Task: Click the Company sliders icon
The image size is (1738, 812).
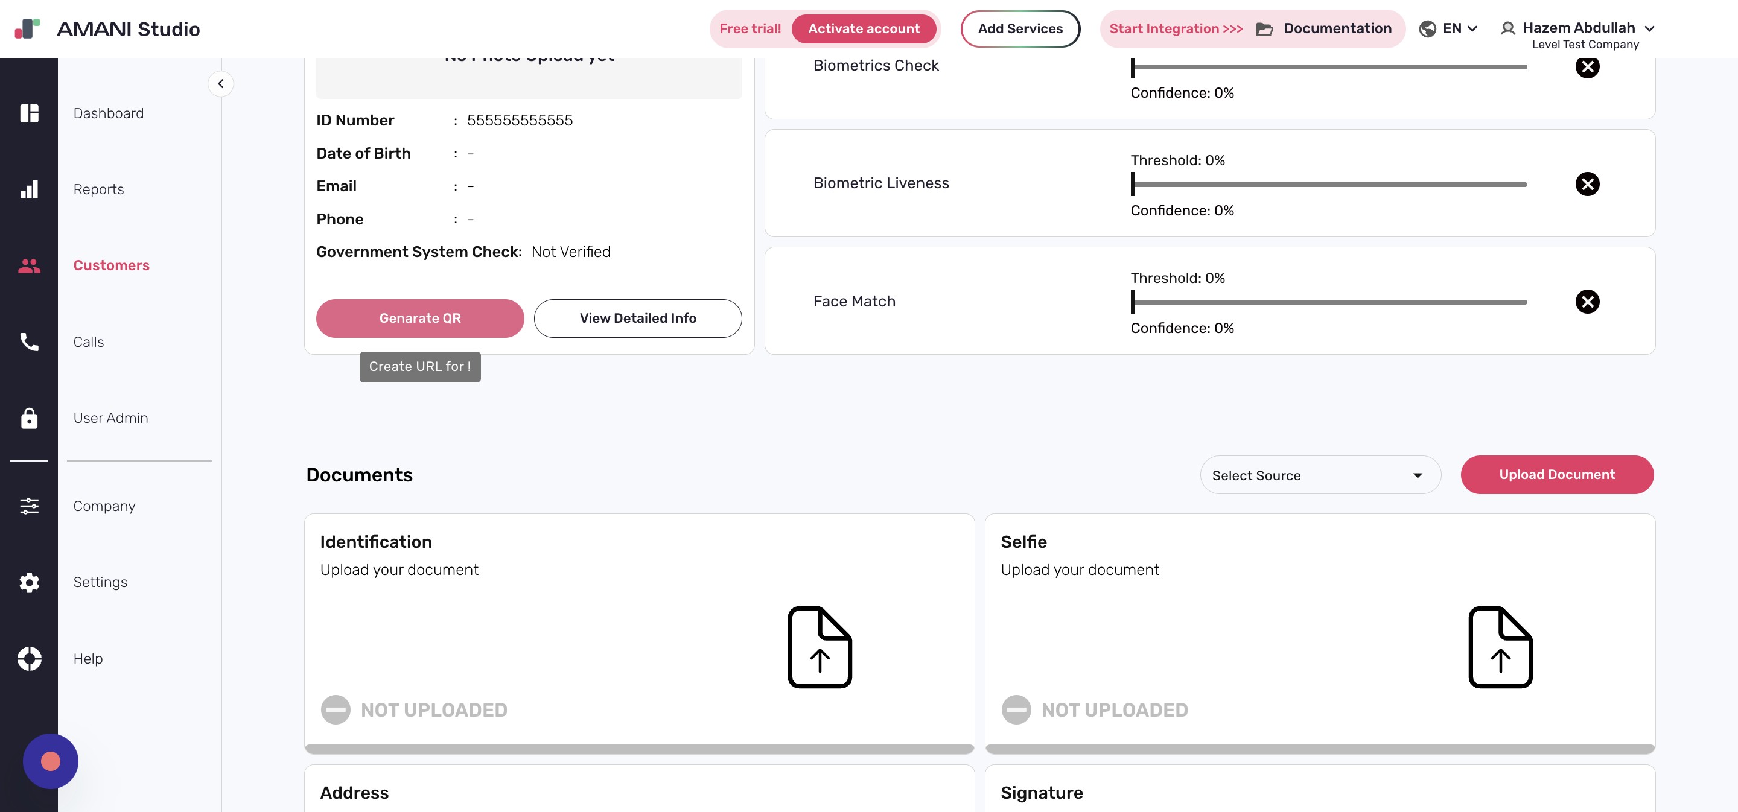Action: pyautogui.click(x=29, y=506)
